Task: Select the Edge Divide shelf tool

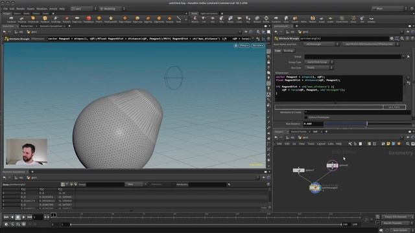Action: [159, 19]
